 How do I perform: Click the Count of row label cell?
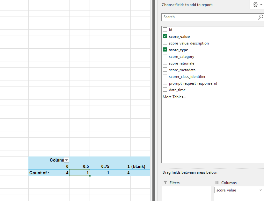click(x=39, y=173)
